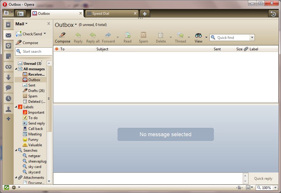Open the Quick find dropdown arrow
Screen dimensions: 281x193
coord(252,38)
